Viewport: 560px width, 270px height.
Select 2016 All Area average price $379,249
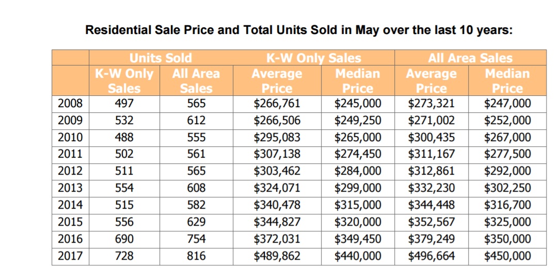point(431,239)
